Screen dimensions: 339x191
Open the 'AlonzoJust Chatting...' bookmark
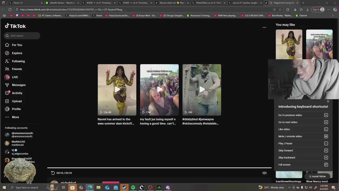[199, 16]
